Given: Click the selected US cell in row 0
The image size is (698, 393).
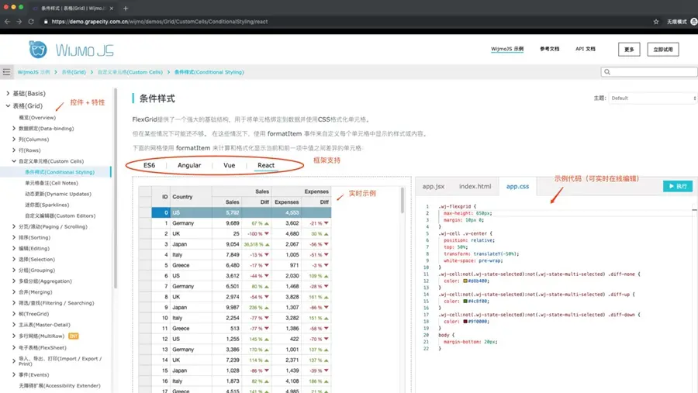Looking at the screenshot, I should [191, 212].
